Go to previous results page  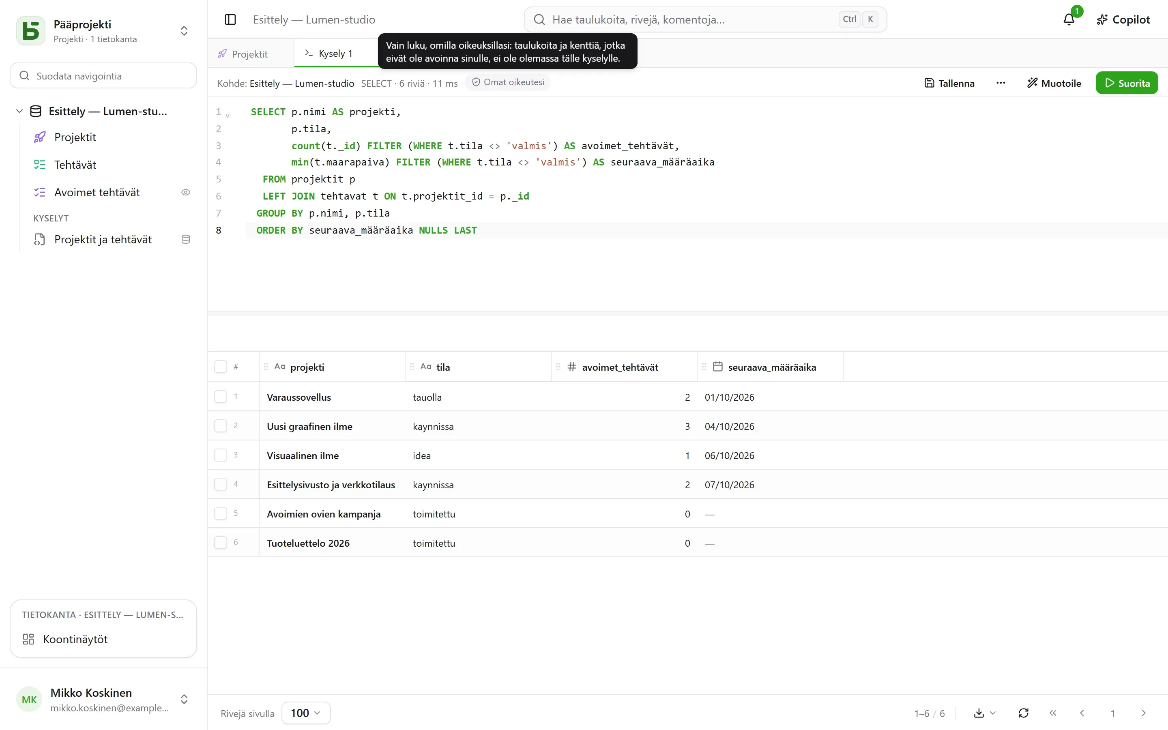coord(1082,713)
